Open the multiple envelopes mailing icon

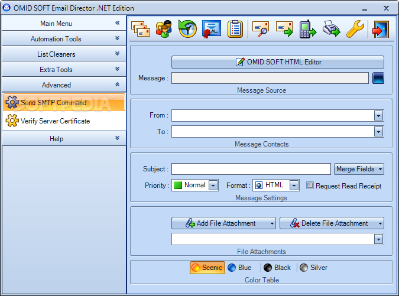click(141, 29)
